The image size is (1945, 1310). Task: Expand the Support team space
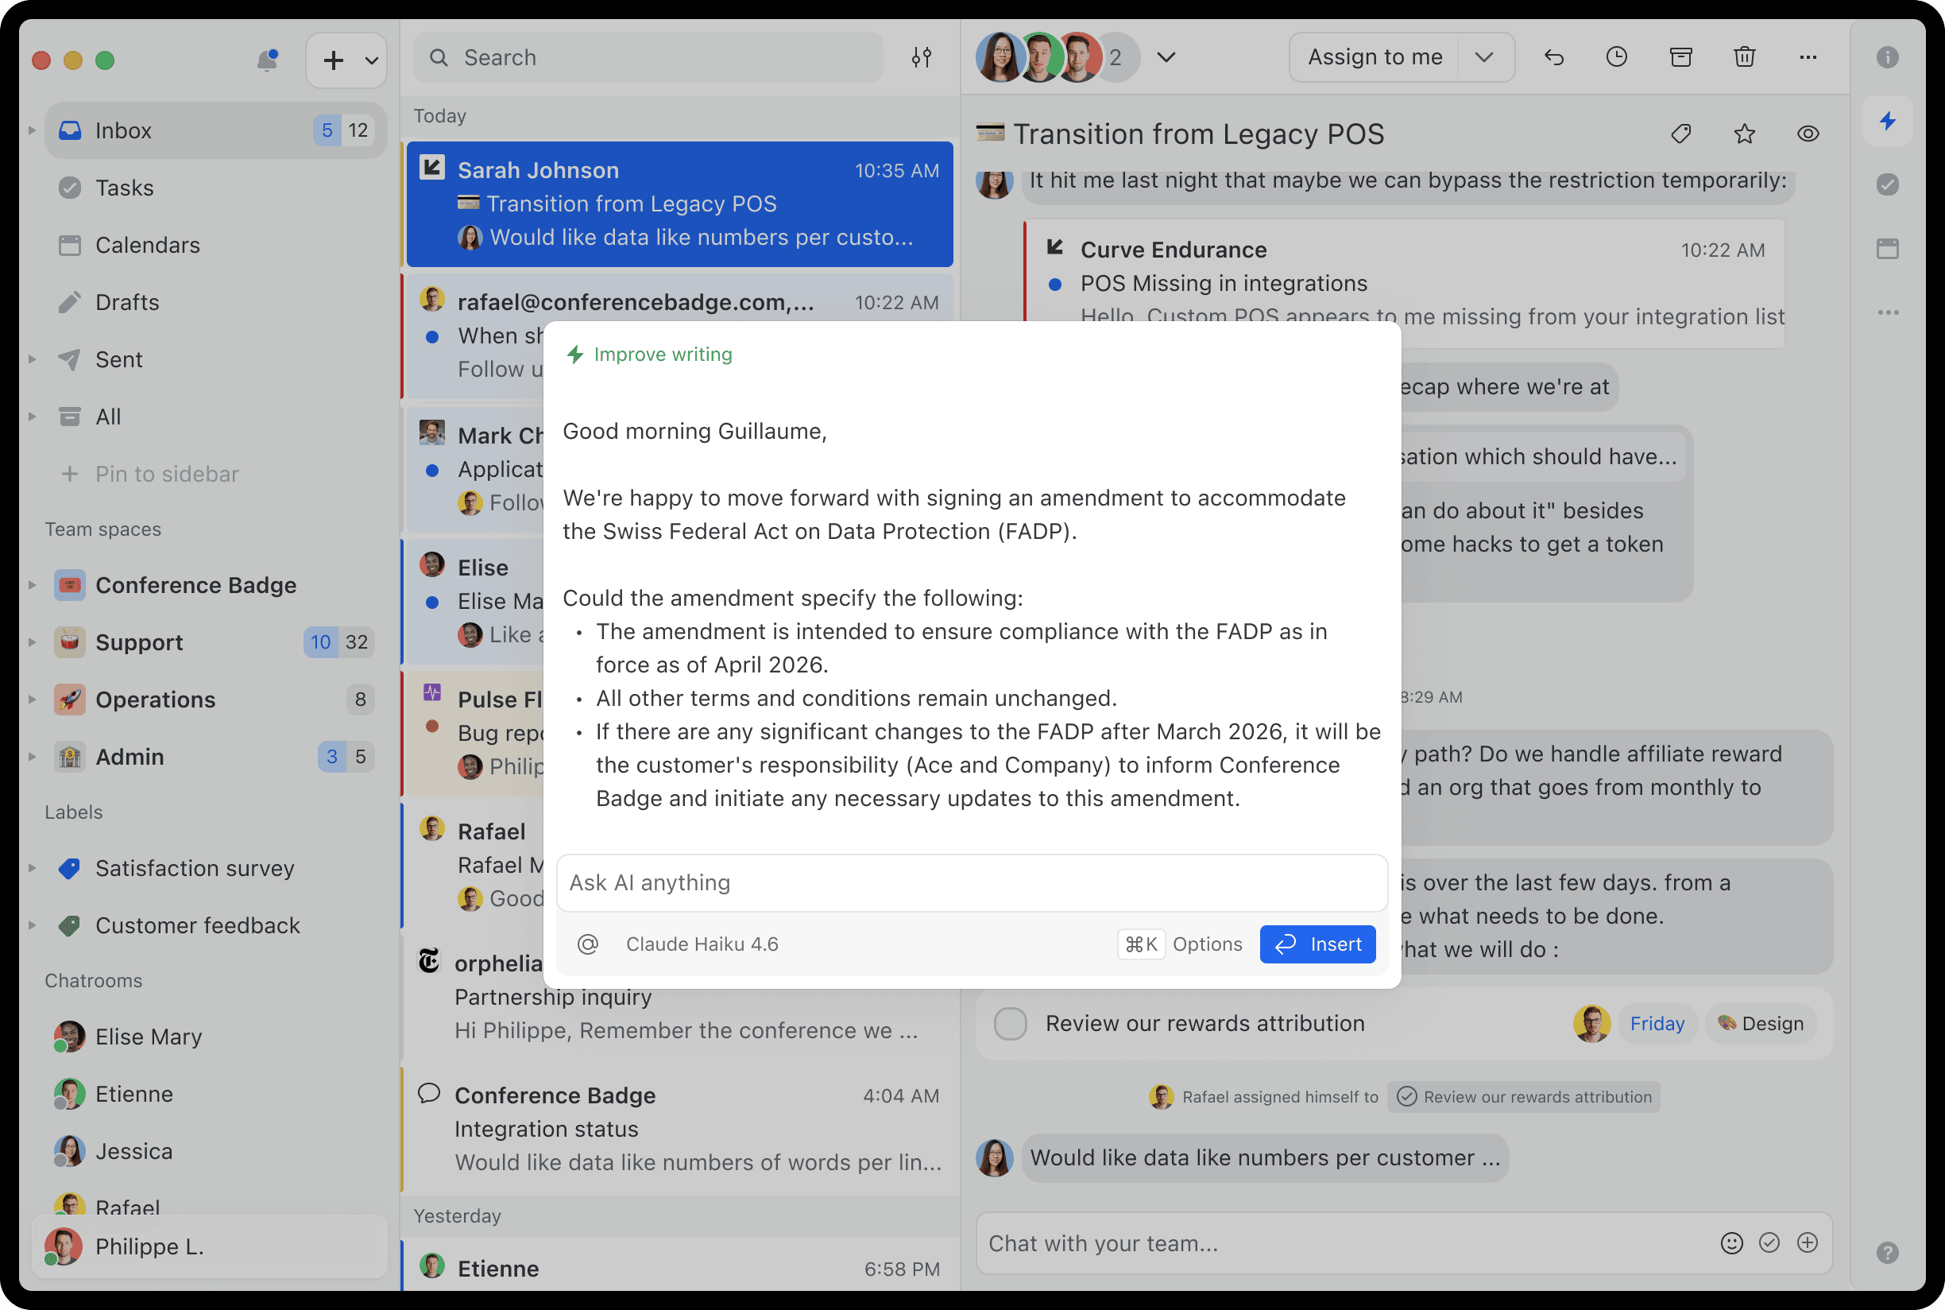point(32,642)
